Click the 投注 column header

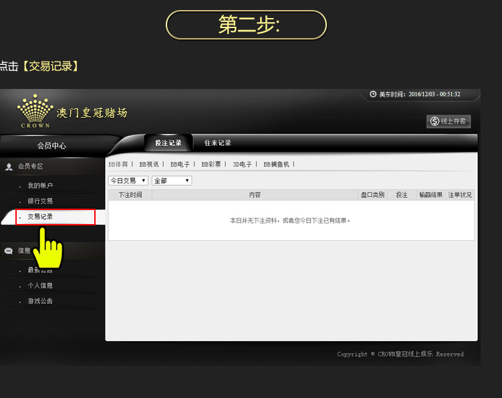402,195
